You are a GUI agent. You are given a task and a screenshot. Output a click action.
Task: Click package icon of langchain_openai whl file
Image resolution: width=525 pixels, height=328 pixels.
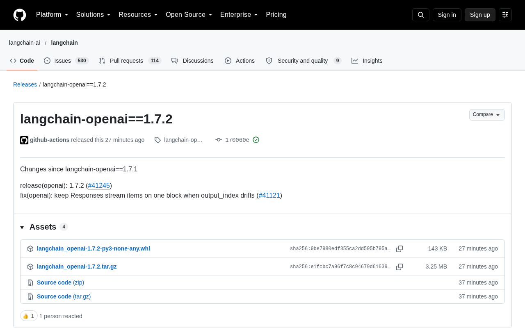point(30,249)
